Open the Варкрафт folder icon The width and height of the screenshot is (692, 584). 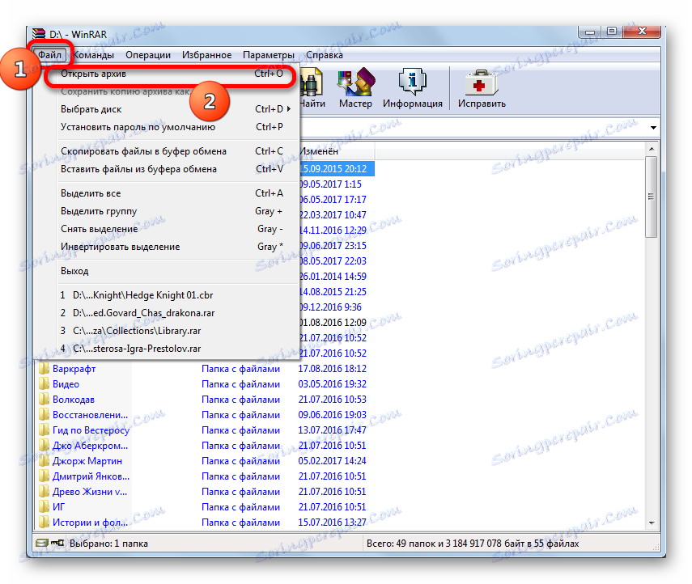[44, 368]
